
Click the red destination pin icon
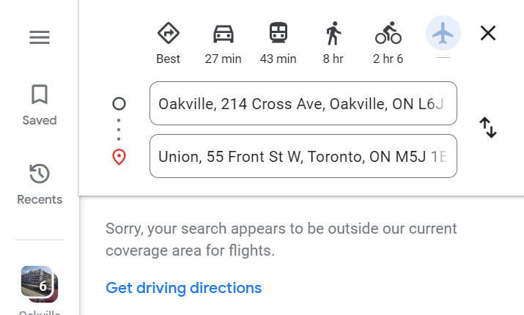coord(119,157)
